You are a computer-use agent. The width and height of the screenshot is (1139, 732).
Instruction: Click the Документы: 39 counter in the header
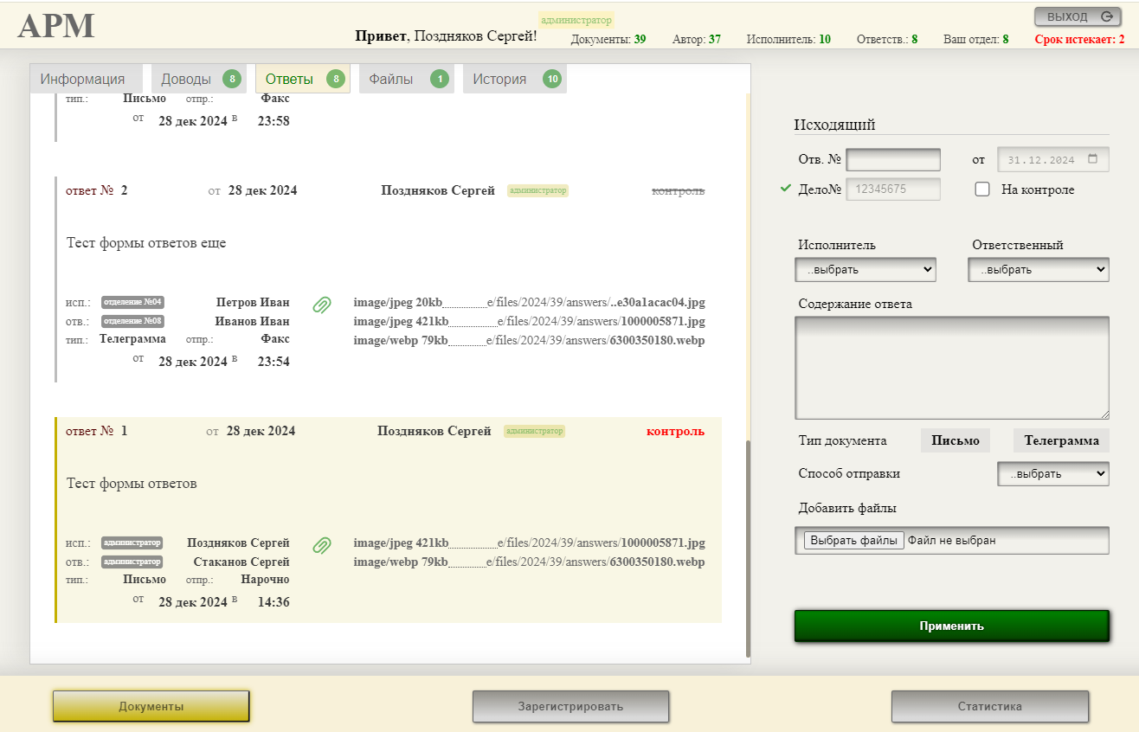tap(609, 39)
